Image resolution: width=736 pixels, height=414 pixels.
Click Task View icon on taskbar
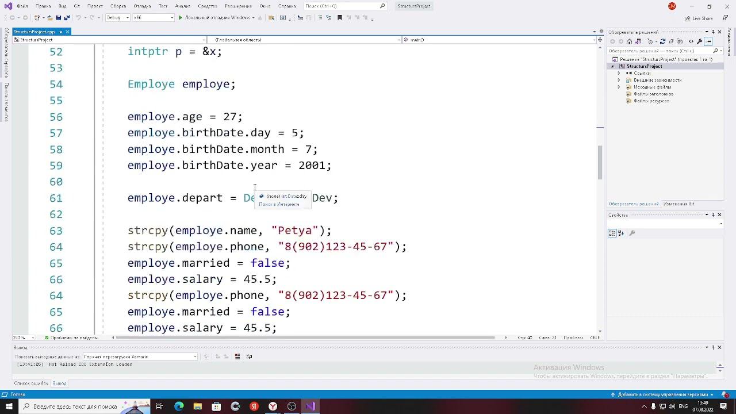click(x=159, y=407)
